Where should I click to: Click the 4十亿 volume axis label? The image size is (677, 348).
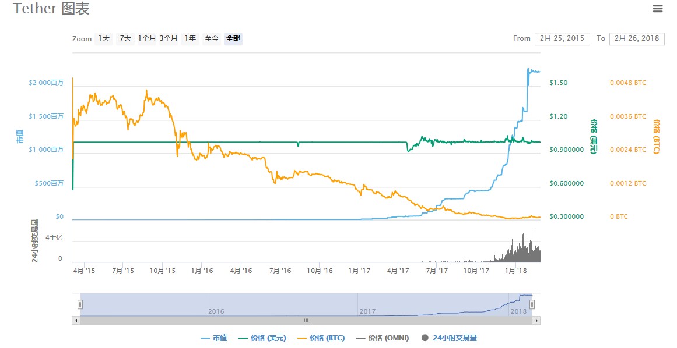tap(54, 237)
